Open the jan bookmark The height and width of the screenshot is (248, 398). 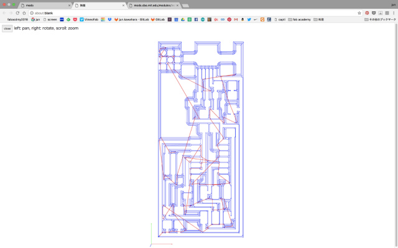point(35,19)
